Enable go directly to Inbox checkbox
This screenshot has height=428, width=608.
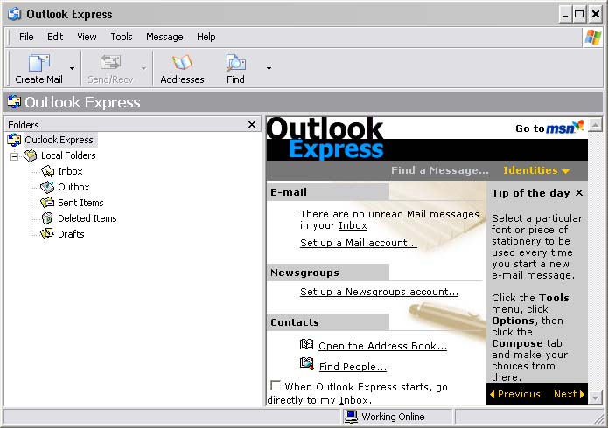tap(276, 385)
